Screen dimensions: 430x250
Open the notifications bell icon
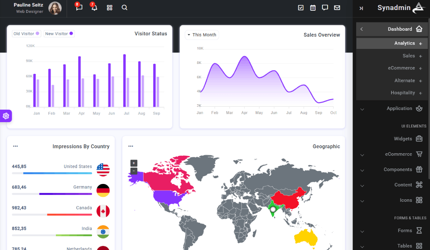[94, 7]
